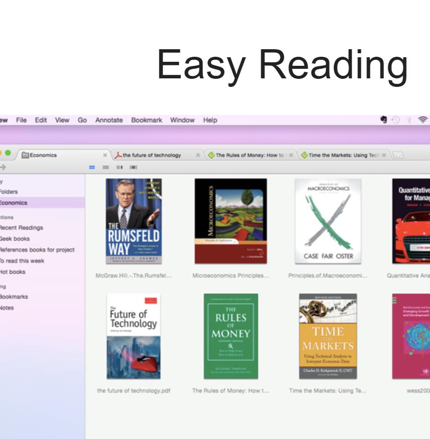Open the Window menu

pyautogui.click(x=182, y=120)
